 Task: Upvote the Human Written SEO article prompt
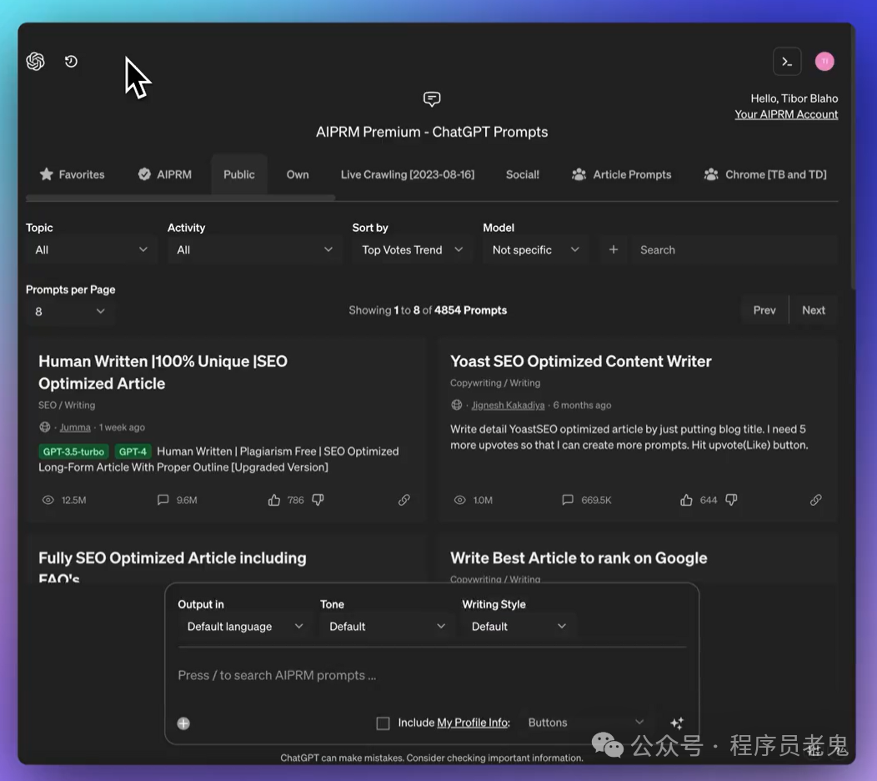pyautogui.click(x=274, y=500)
